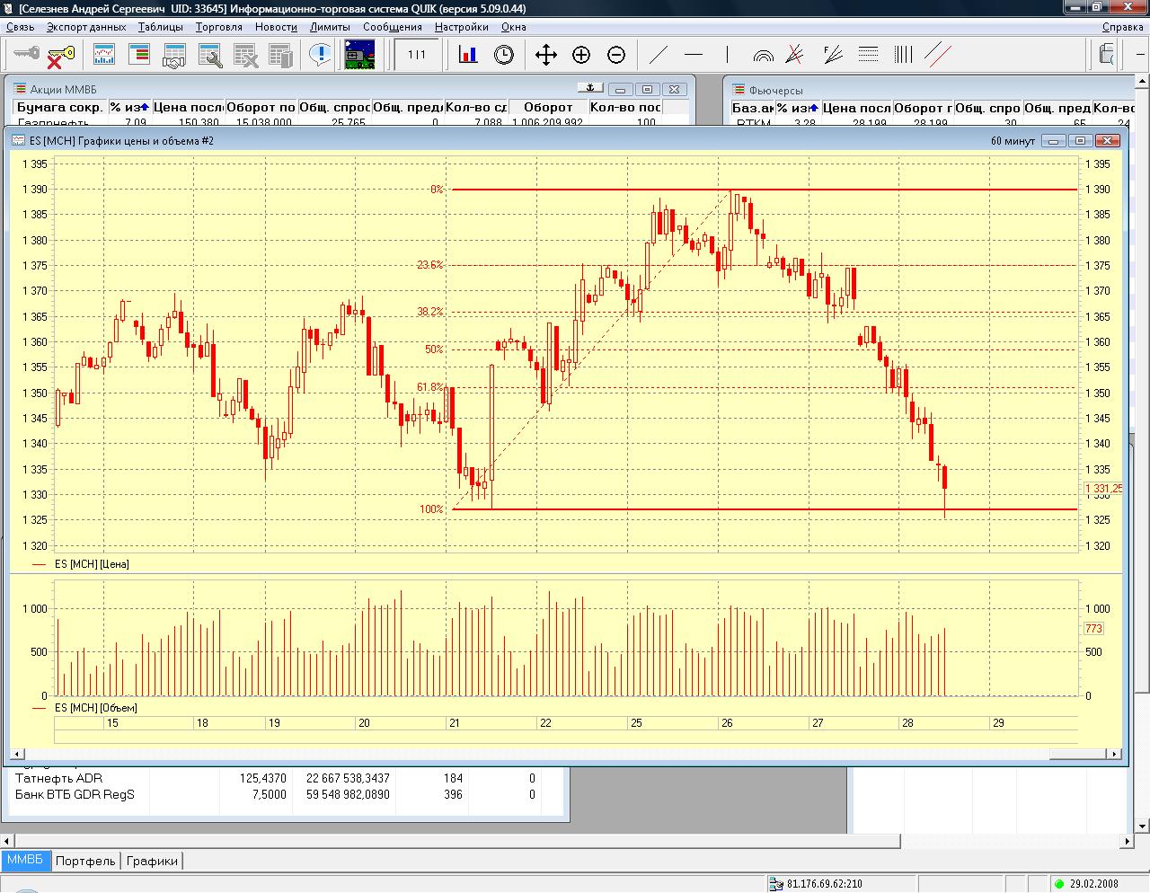Image resolution: width=1150 pixels, height=893 pixels.
Task: Click the 61.8% Fibonacci level label
Action: click(x=430, y=387)
